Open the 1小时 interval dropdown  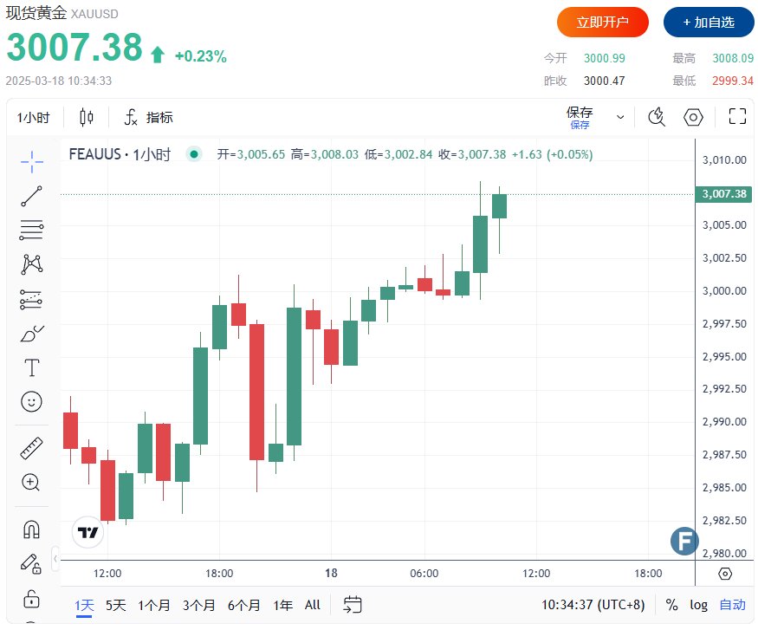click(x=33, y=118)
